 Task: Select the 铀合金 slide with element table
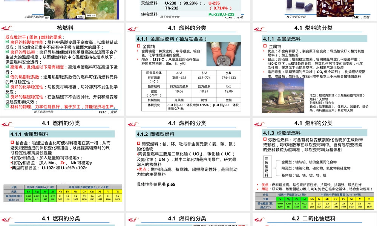click(62, 164)
